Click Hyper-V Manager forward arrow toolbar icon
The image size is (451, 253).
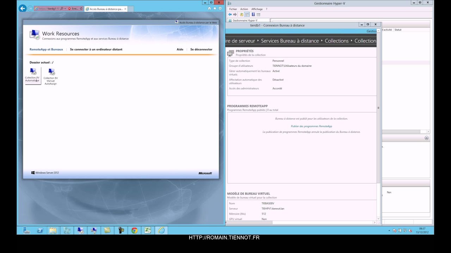click(235, 14)
